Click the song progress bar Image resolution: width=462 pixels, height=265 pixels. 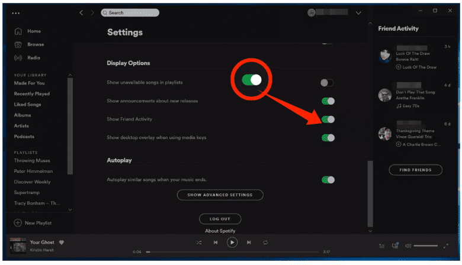coord(233,252)
